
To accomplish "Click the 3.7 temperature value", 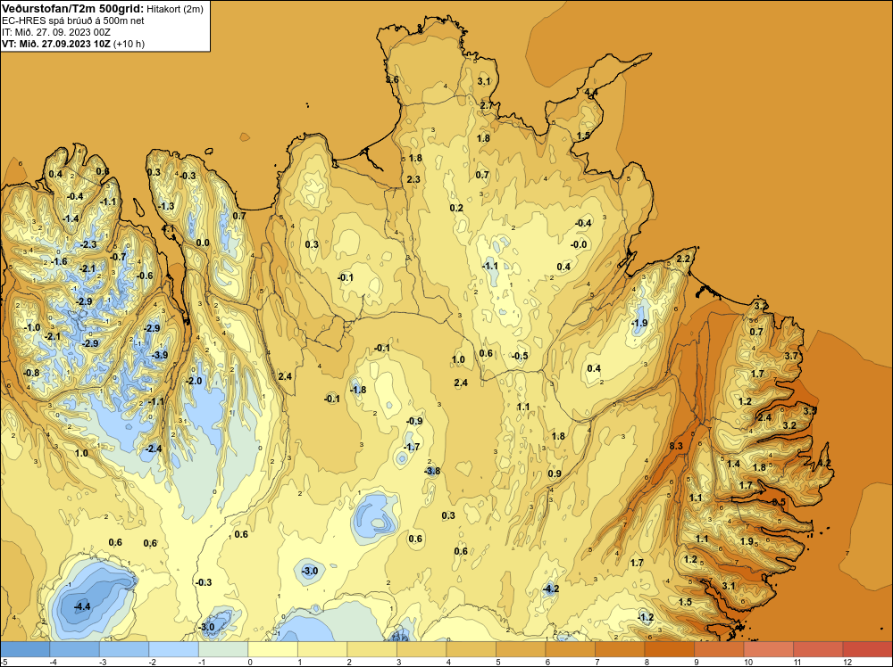I will point(791,356).
